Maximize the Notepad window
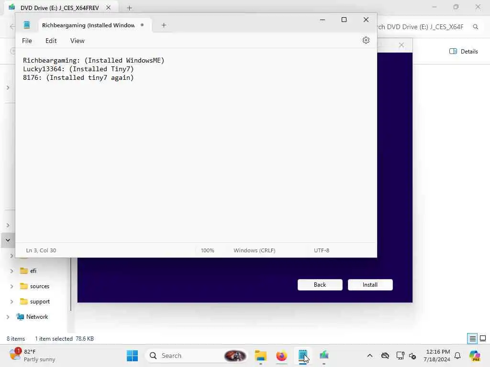This screenshot has height=367, width=490. (344, 20)
